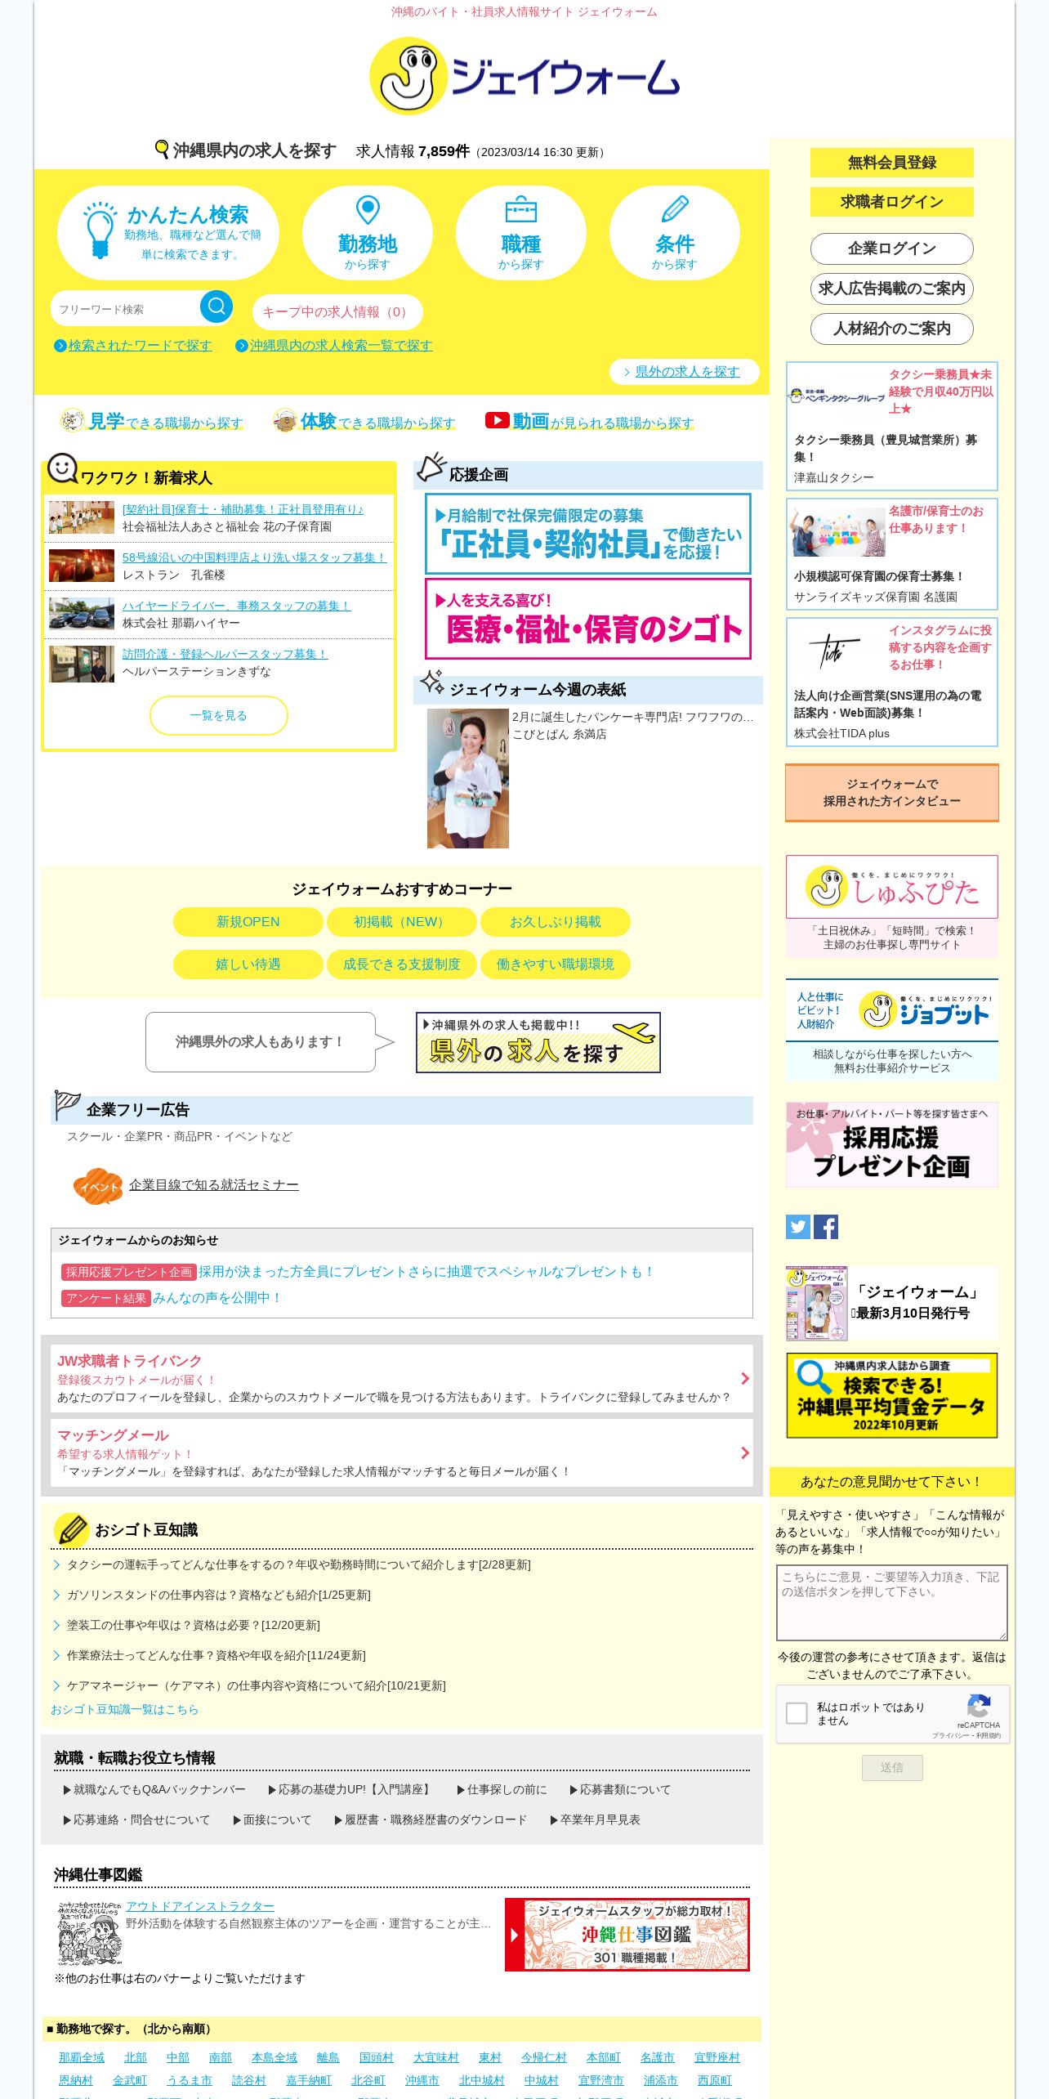Focus the ご意見・ご要望 textarea
Viewport: 1049px width, 2099px height.
(892, 1602)
